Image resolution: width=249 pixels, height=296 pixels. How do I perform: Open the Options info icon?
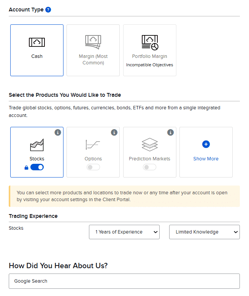coord(114,133)
